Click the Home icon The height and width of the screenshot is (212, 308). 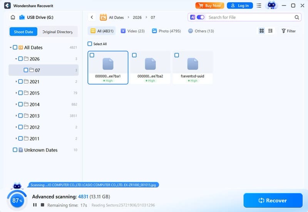[13, 17]
